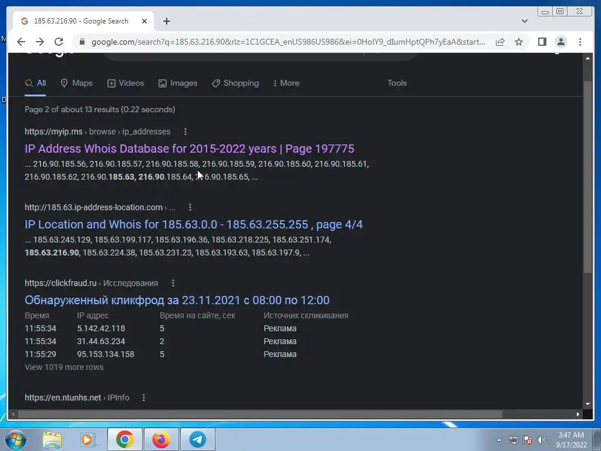Viewport: 601px width, 451px height.
Task: Open Chrome profile avatar menu
Action: click(561, 42)
